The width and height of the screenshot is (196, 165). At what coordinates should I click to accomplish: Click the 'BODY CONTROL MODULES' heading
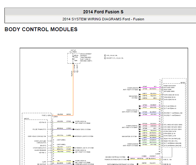tap(41, 29)
